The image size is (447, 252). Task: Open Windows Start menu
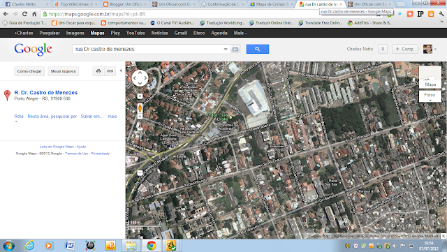click(8, 246)
